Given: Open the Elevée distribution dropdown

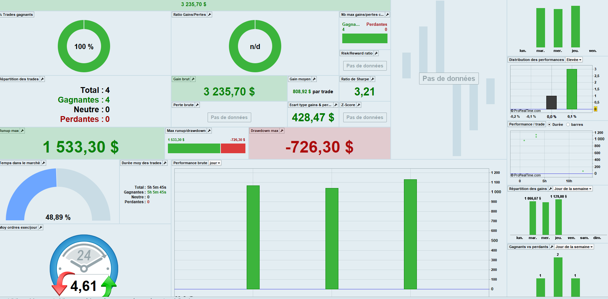Looking at the screenshot, I should click(x=574, y=60).
